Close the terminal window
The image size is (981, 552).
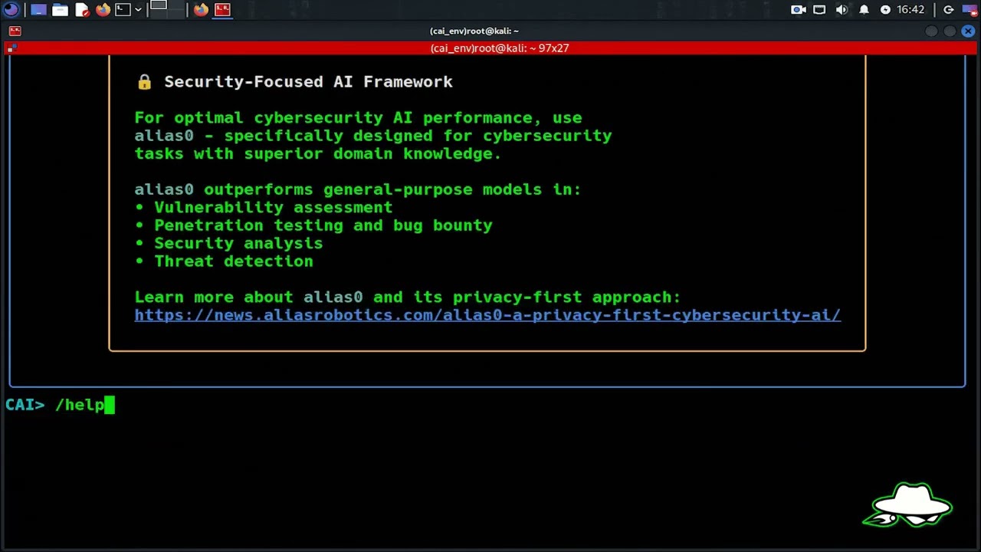pyautogui.click(x=968, y=31)
